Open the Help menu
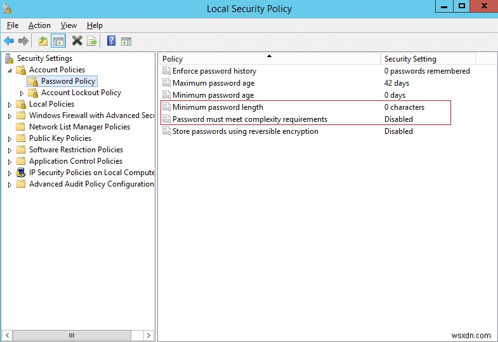This screenshot has width=498, height=342. pyautogui.click(x=95, y=25)
